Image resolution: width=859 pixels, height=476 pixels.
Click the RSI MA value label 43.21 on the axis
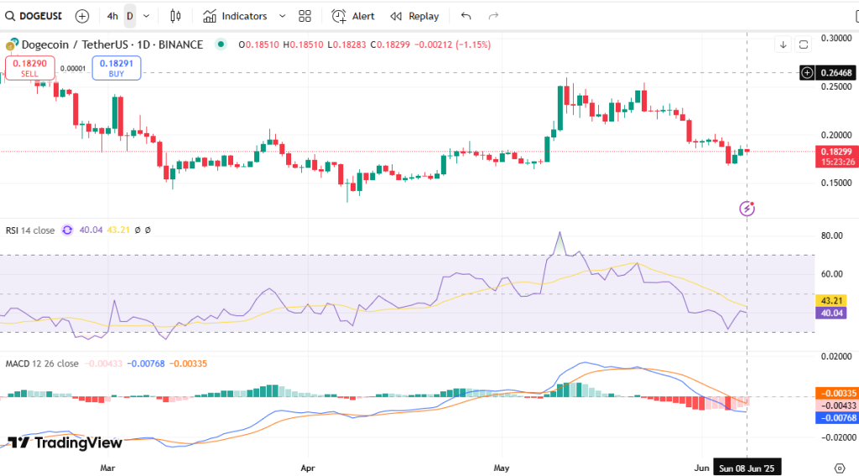pyautogui.click(x=831, y=300)
